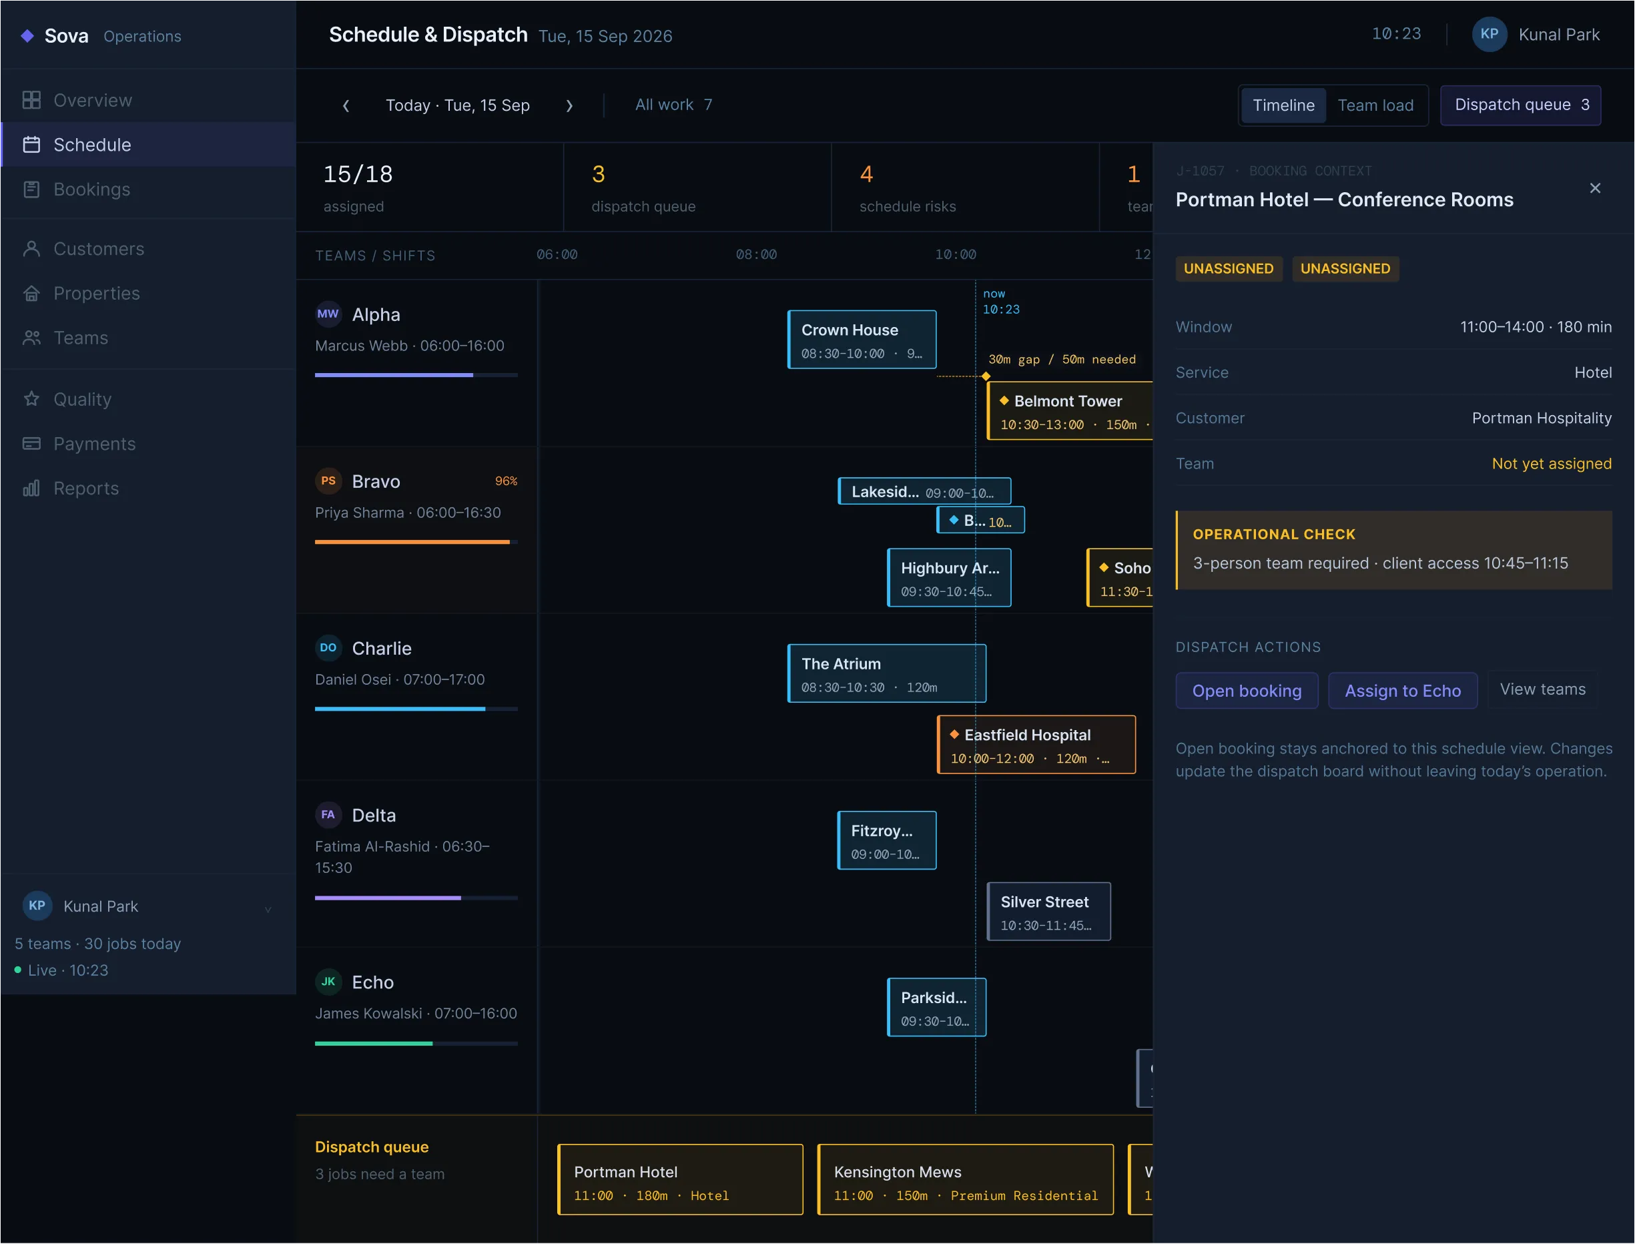Click the KP avatar in top bar
Screen dimensions: 1635x1244
[x=1489, y=34]
